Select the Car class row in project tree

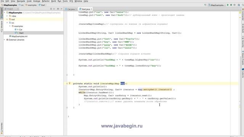[x=33, y=30]
